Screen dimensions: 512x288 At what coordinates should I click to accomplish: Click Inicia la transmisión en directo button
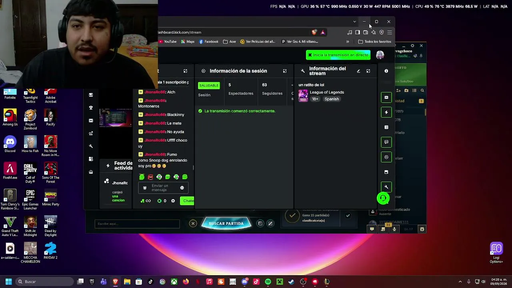pos(338,55)
